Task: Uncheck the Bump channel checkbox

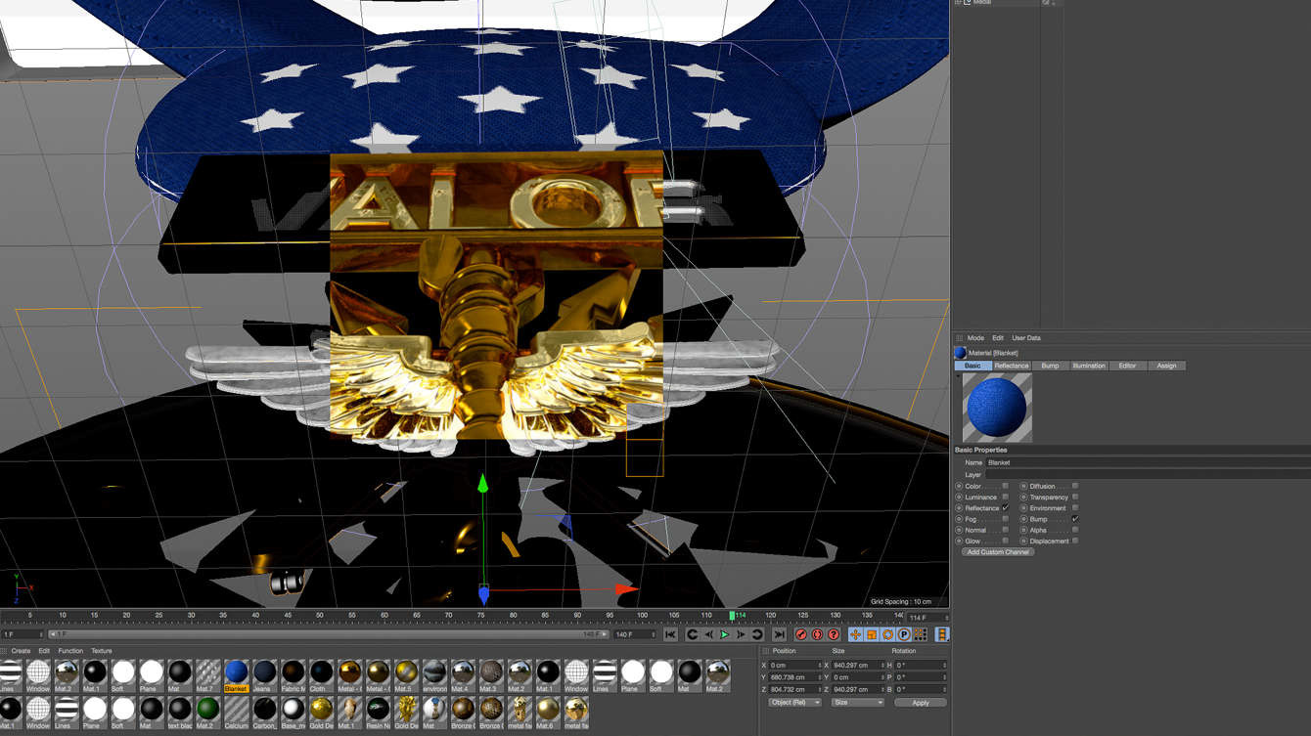Action: [1075, 519]
